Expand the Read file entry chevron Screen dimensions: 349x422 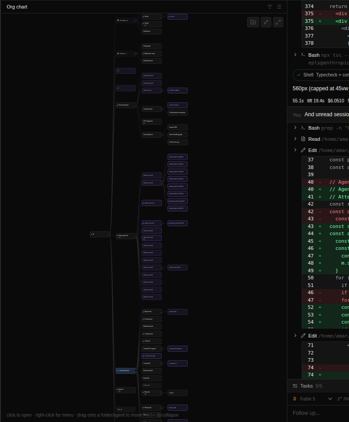point(295,139)
